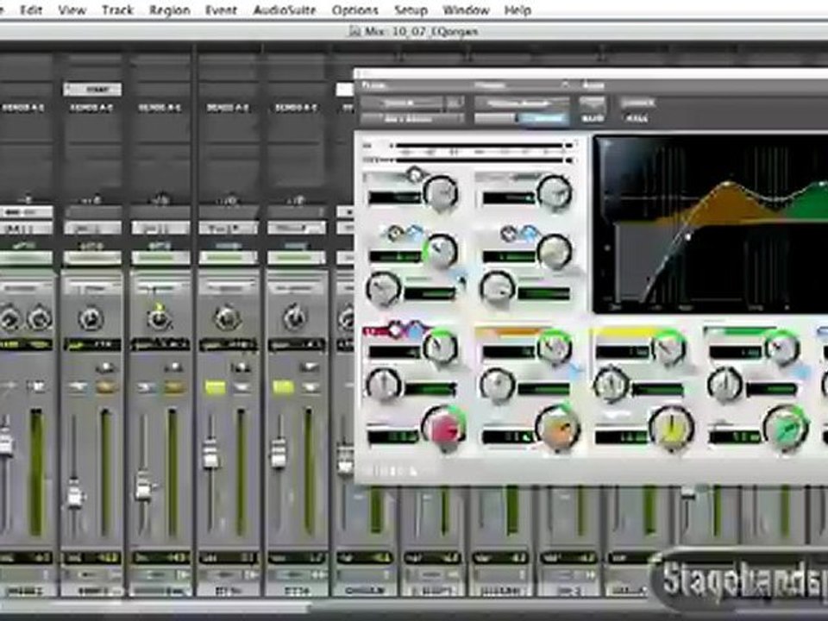The width and height of the screenshot is (828, 621).
Task: Open the preset librarian menu
Action: point(522,103)
